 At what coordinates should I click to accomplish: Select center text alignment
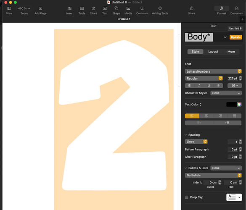[x=206, y=116]
